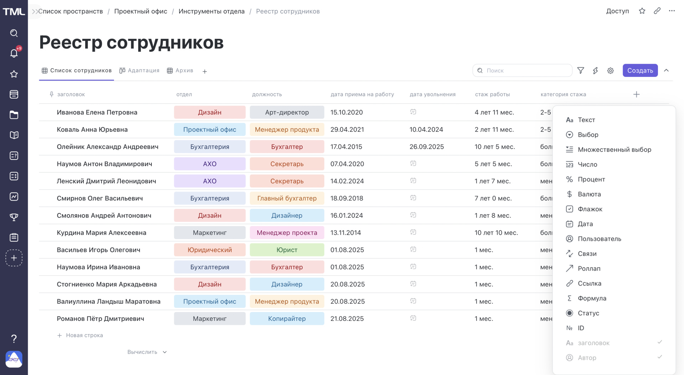This screenshot has height=375, width=684.
Task: Collapse the toolbar with the chevron near Создать
Action: tap(667, 70)
